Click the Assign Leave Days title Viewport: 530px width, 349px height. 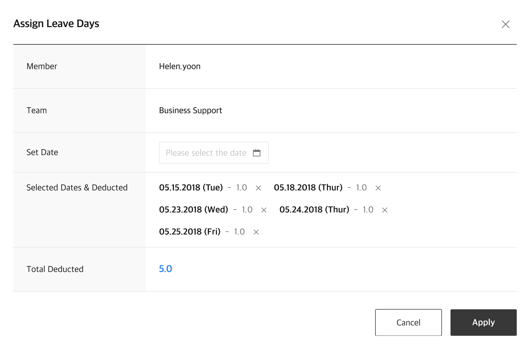coord(56,24)
